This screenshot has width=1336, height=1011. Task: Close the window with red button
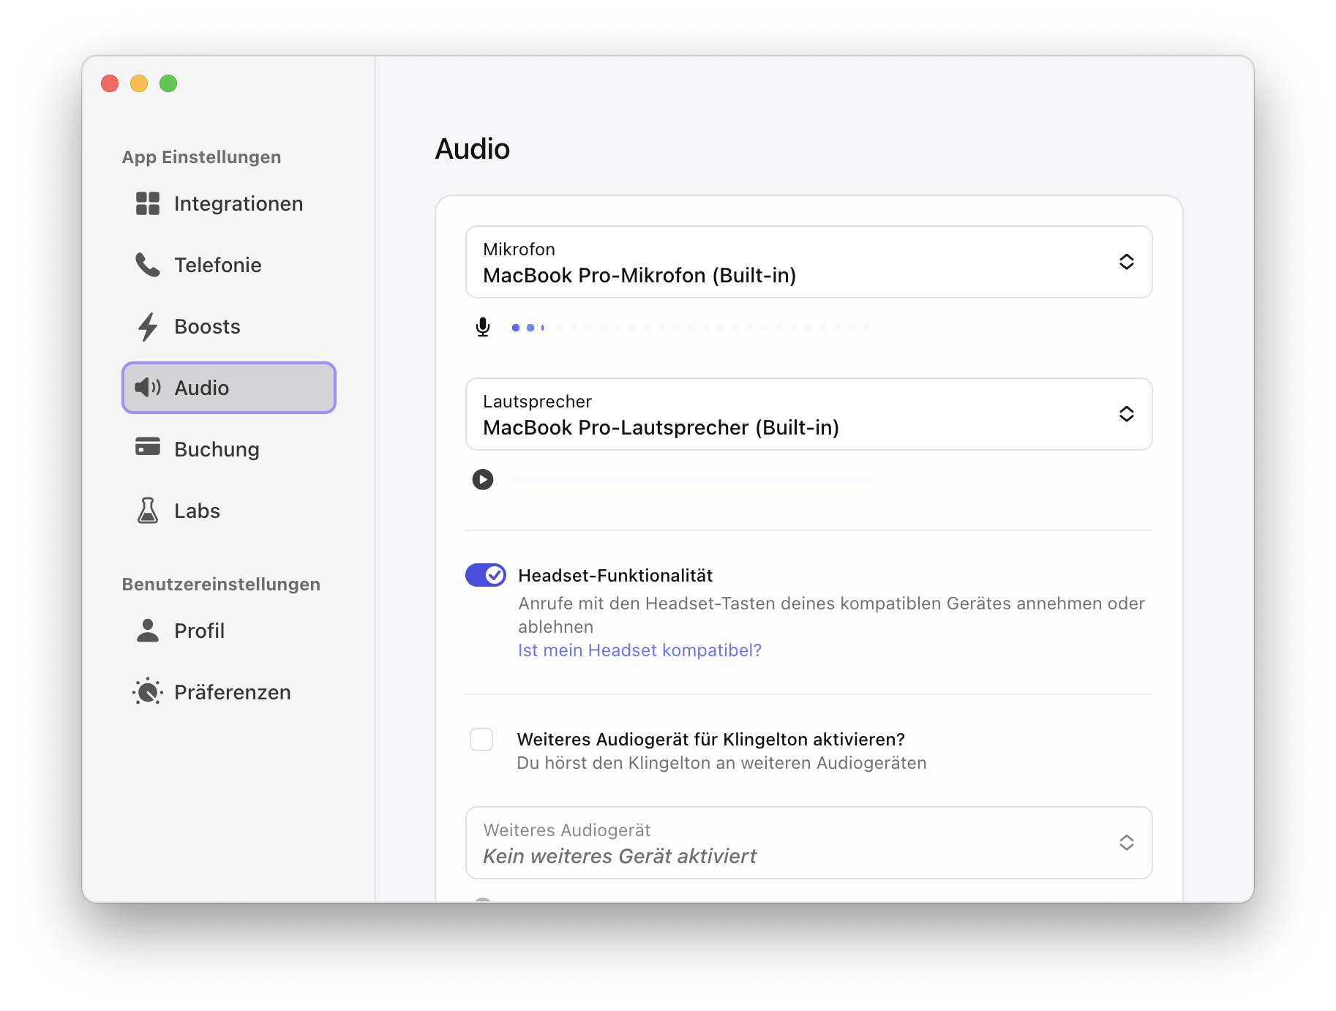110,83
